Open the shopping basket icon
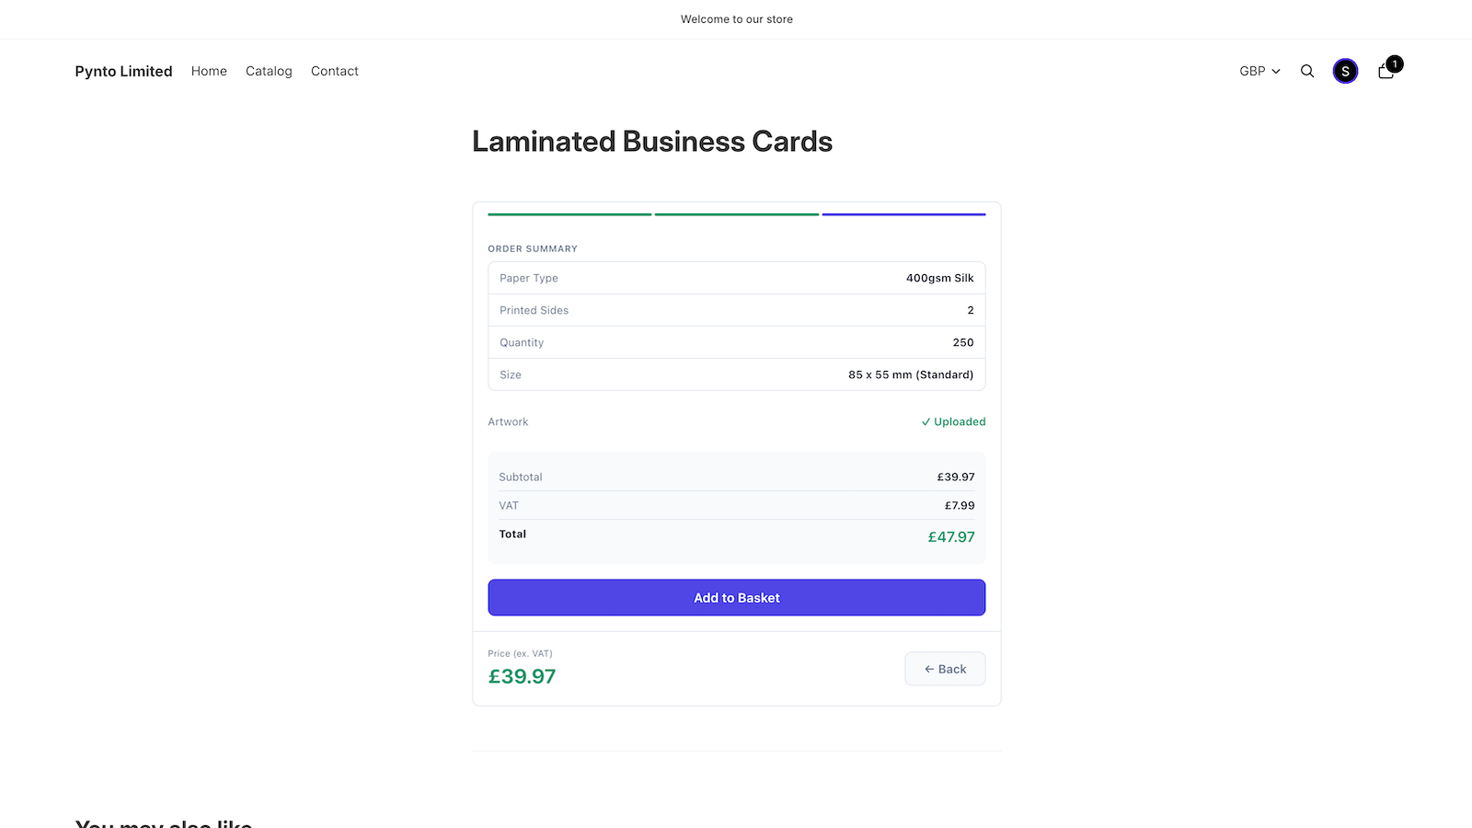The height and width of the screenshot is (828, 1472). [x=1386, y=71]
